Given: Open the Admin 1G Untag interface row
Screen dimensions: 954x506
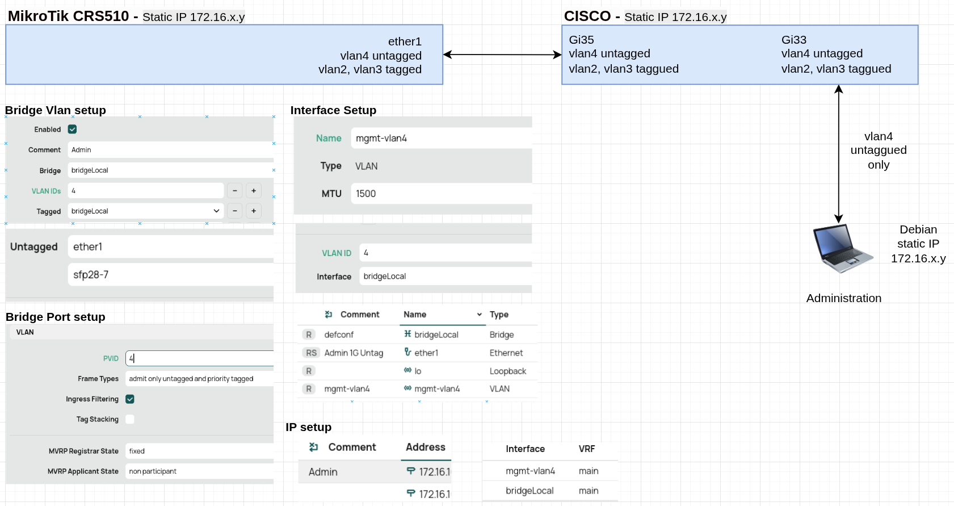Looking at the screenshot, I should click(354, 353).
